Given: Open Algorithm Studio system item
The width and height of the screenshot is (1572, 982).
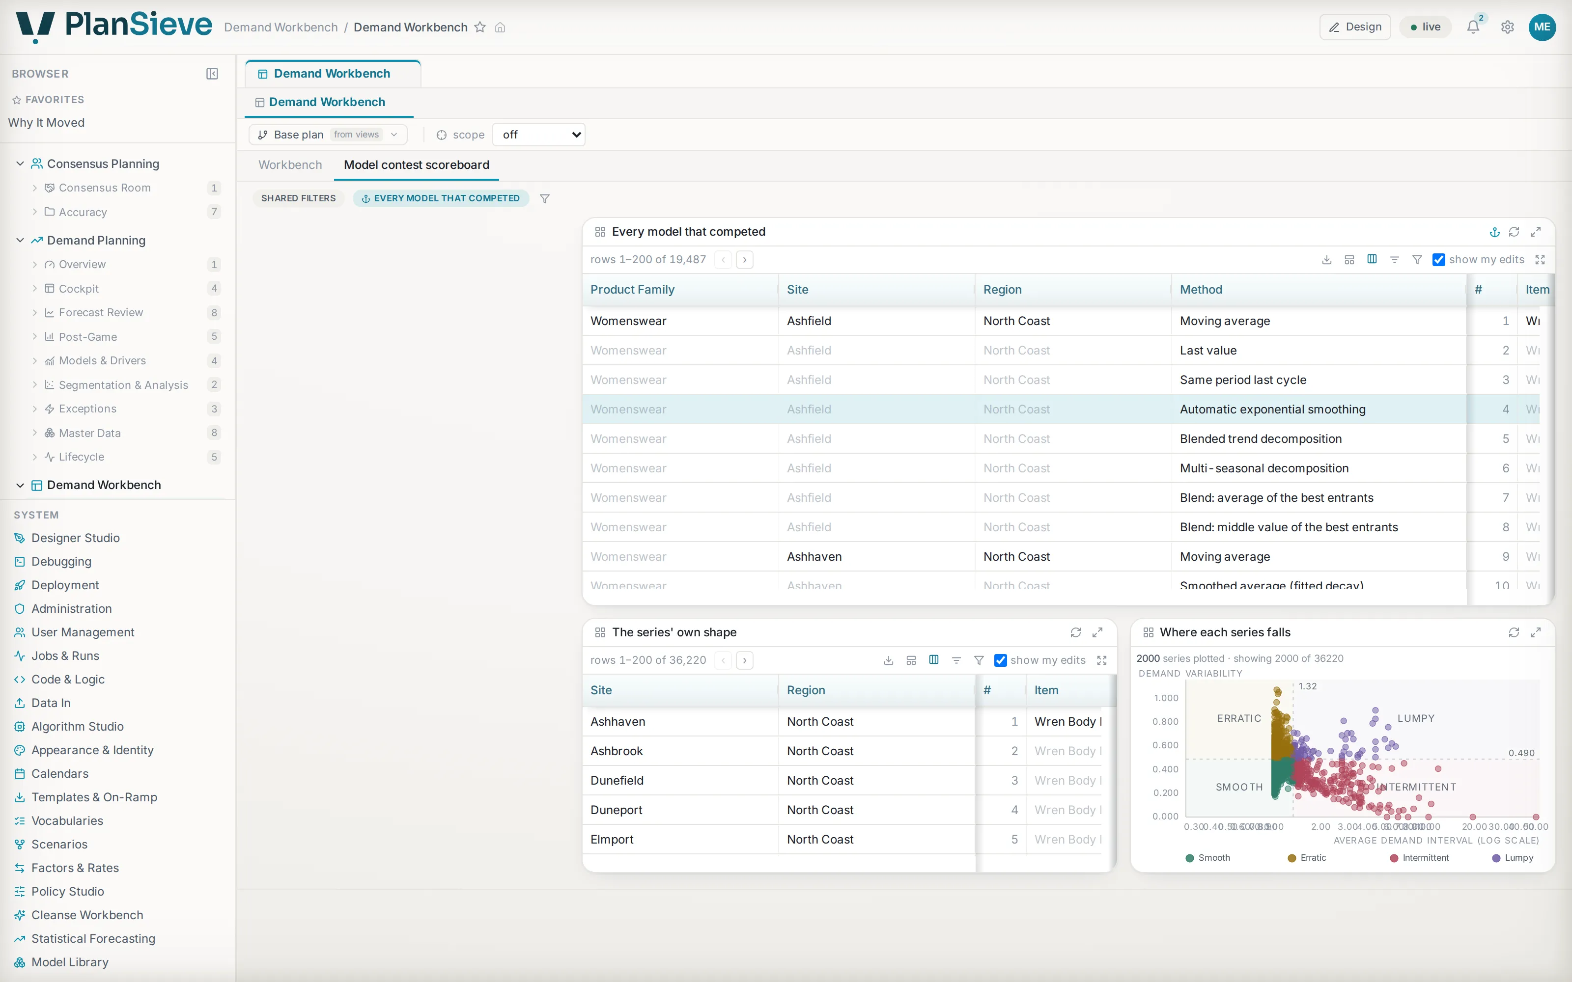Looking at the screenshot, I should click(77, 726).
